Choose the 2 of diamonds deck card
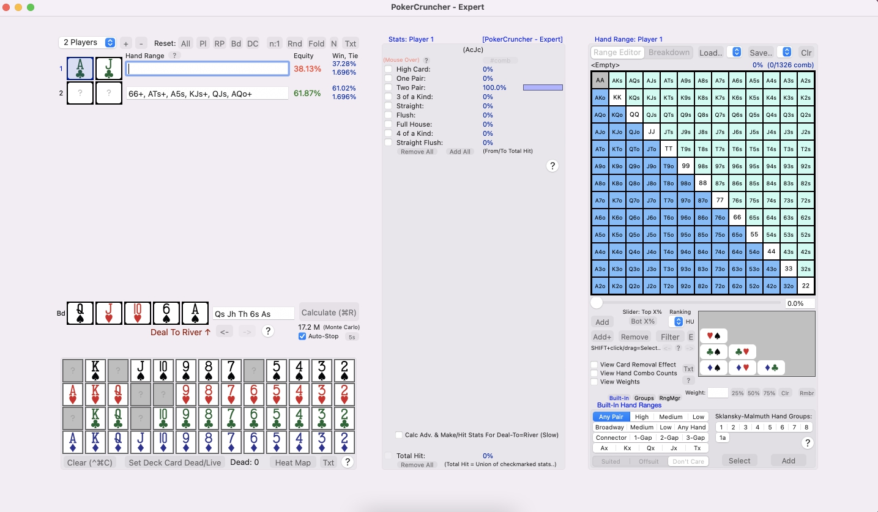878x512 pixels. click(x=344, y=442)
